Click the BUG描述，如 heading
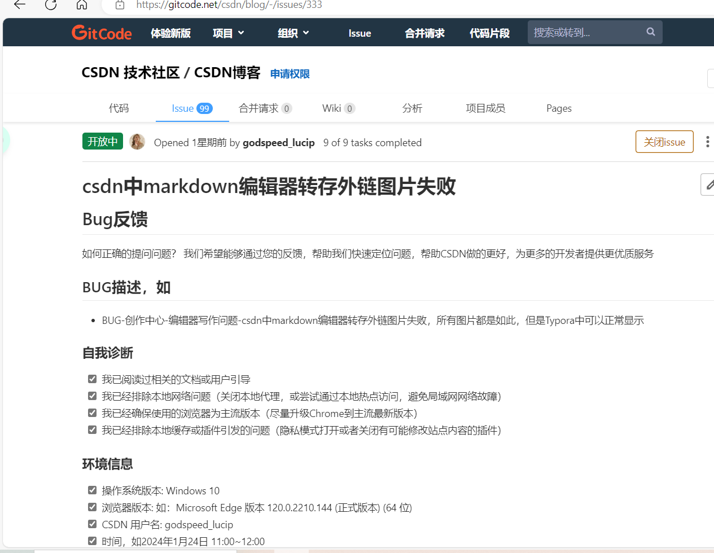 (x=126, y=287)
